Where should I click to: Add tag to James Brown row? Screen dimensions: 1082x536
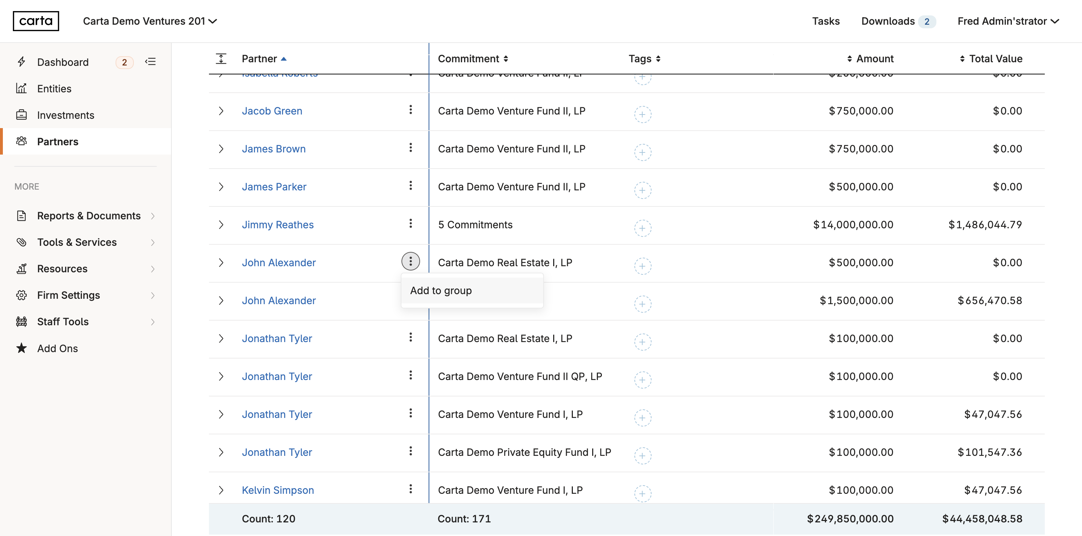(642, 152)
